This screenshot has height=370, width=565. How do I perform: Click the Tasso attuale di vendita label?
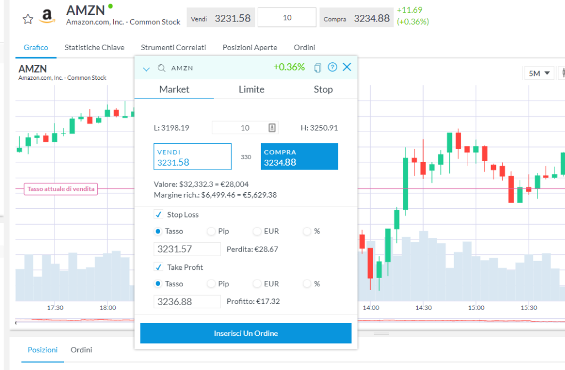tap(61, 189)
